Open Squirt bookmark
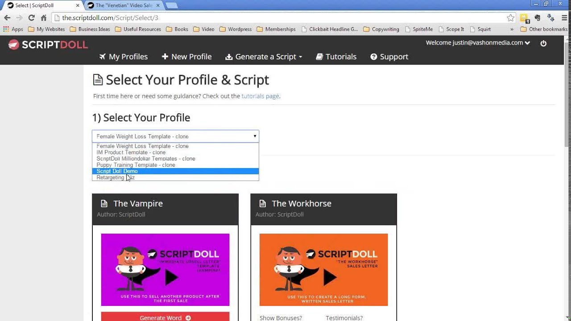This screenshot has width=571, height=321. click(480, 29)
